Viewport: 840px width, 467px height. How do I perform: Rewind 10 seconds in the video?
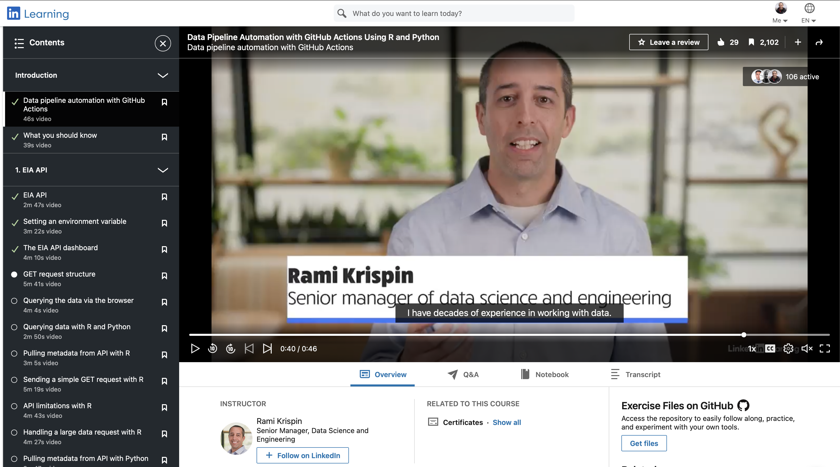click(212, 348)
